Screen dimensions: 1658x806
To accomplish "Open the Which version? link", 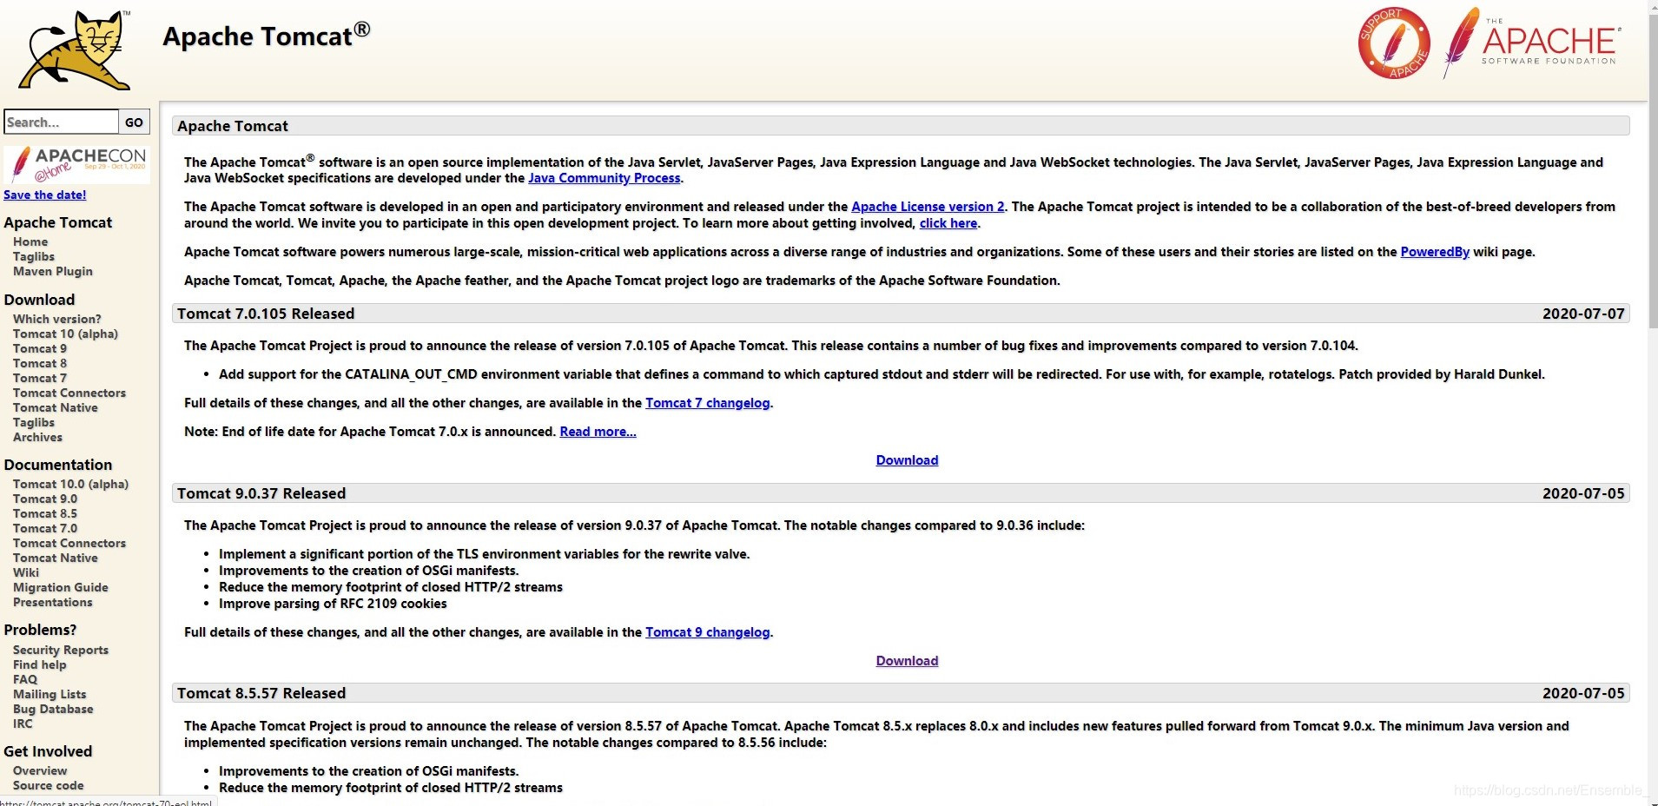I will point(57,319).
